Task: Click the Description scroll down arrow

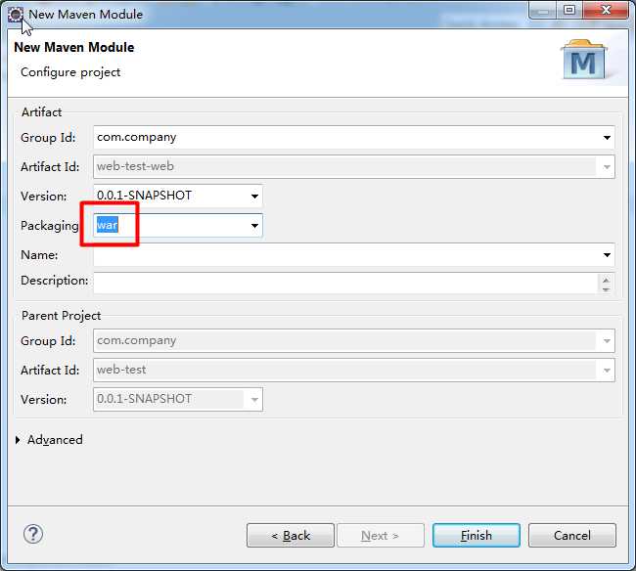Action: click(606, 289)
